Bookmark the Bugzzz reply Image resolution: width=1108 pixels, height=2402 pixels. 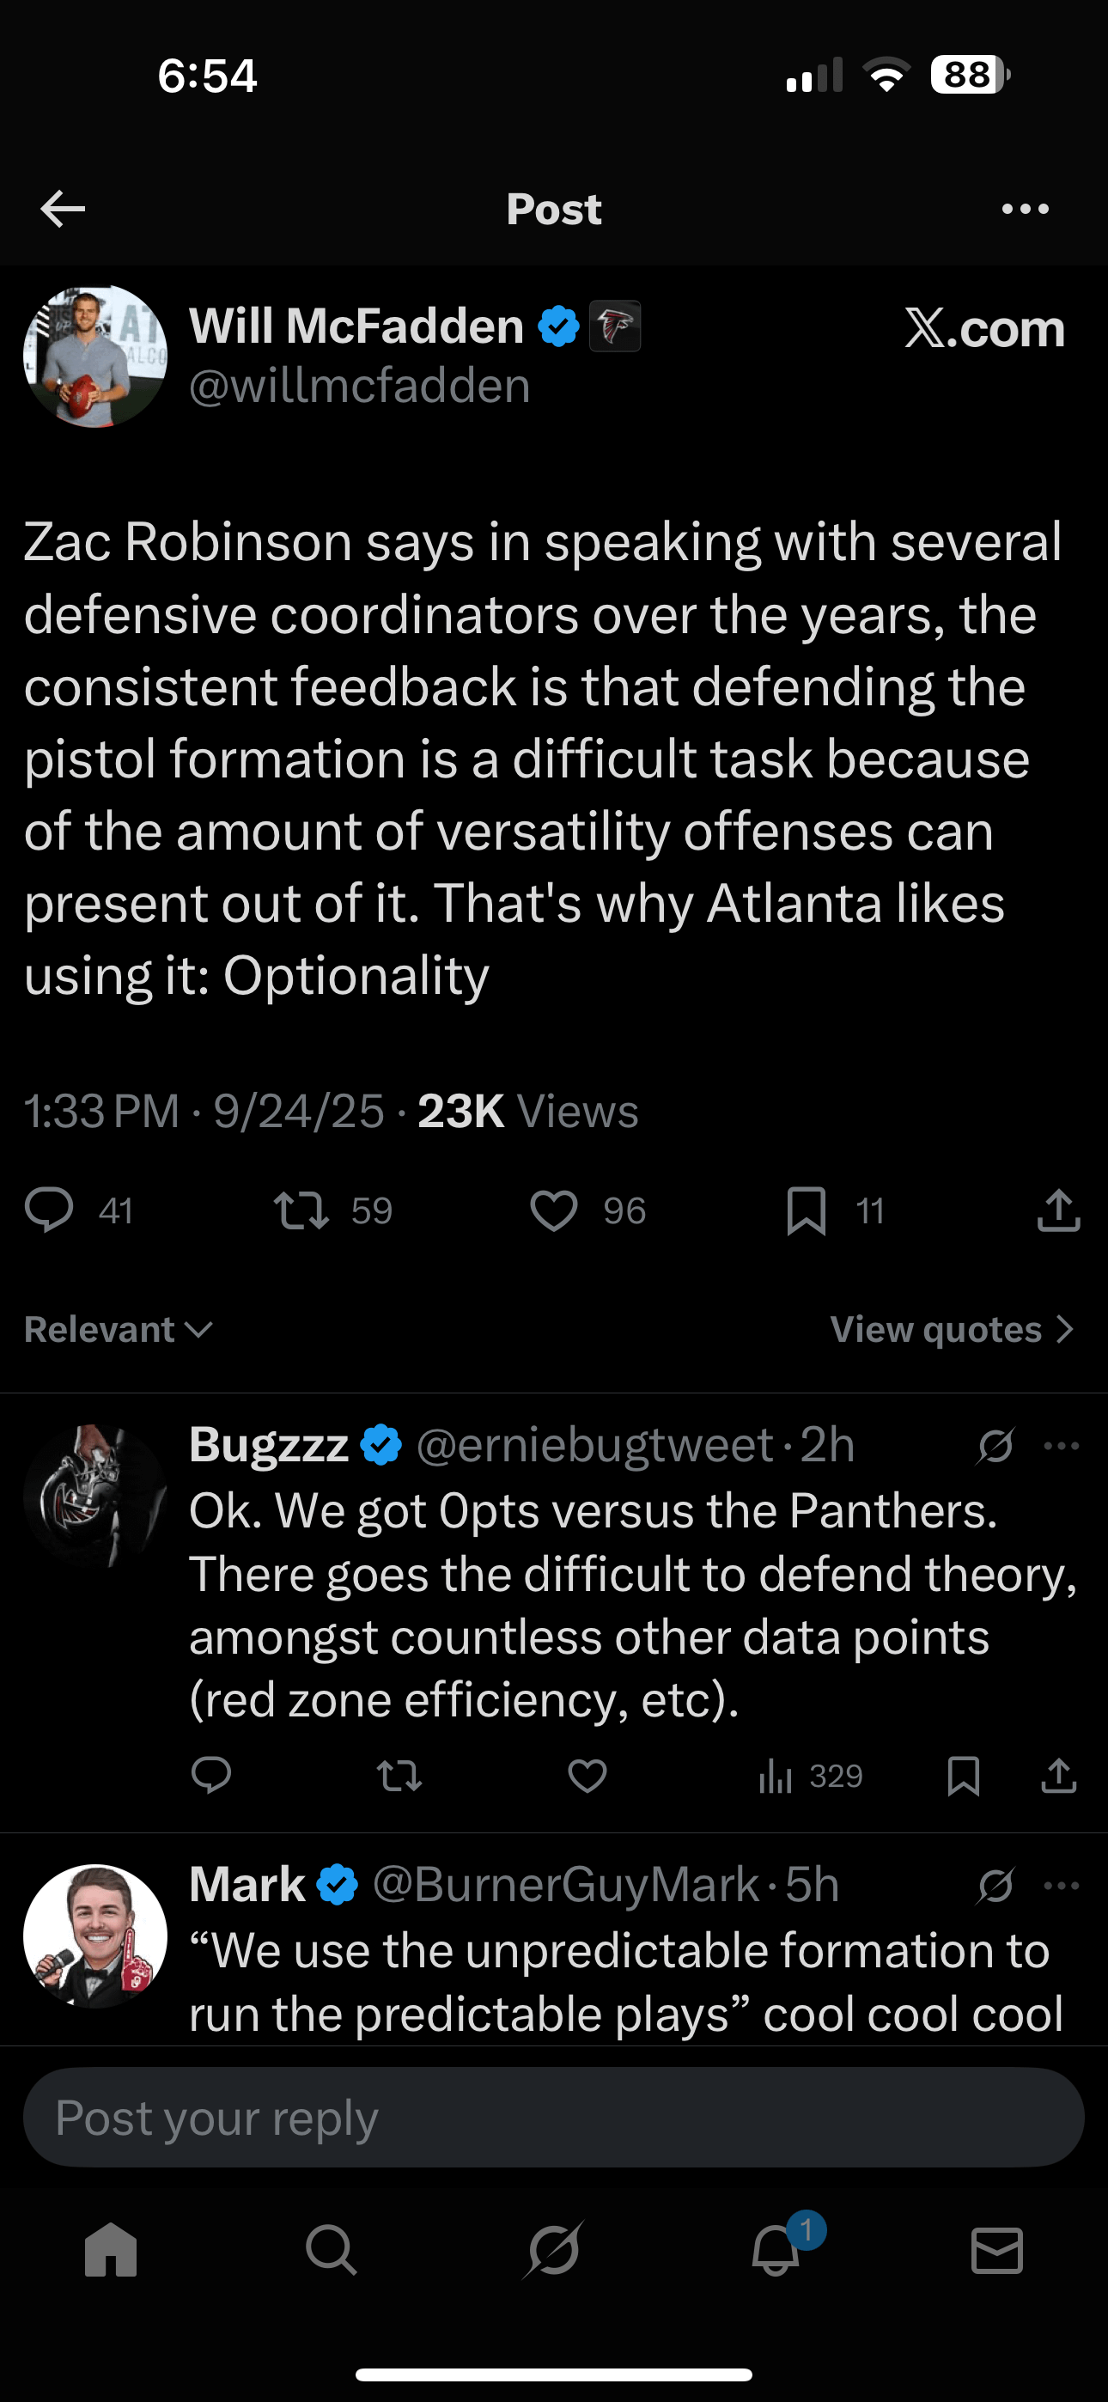click(963, 1776)
